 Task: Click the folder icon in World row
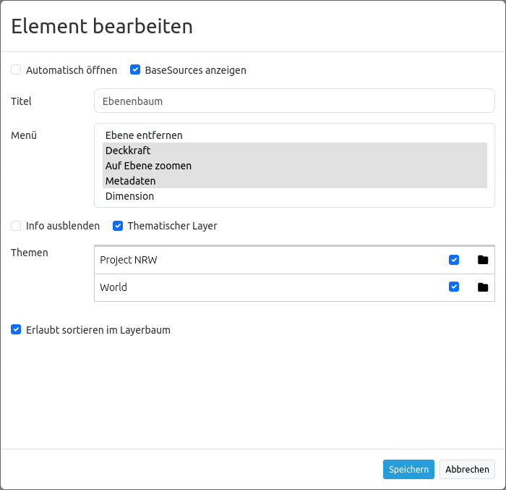483,287
